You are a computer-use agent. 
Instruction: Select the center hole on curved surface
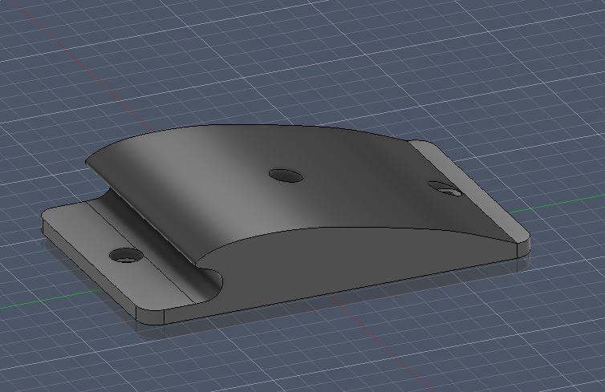tap(285, 176)
